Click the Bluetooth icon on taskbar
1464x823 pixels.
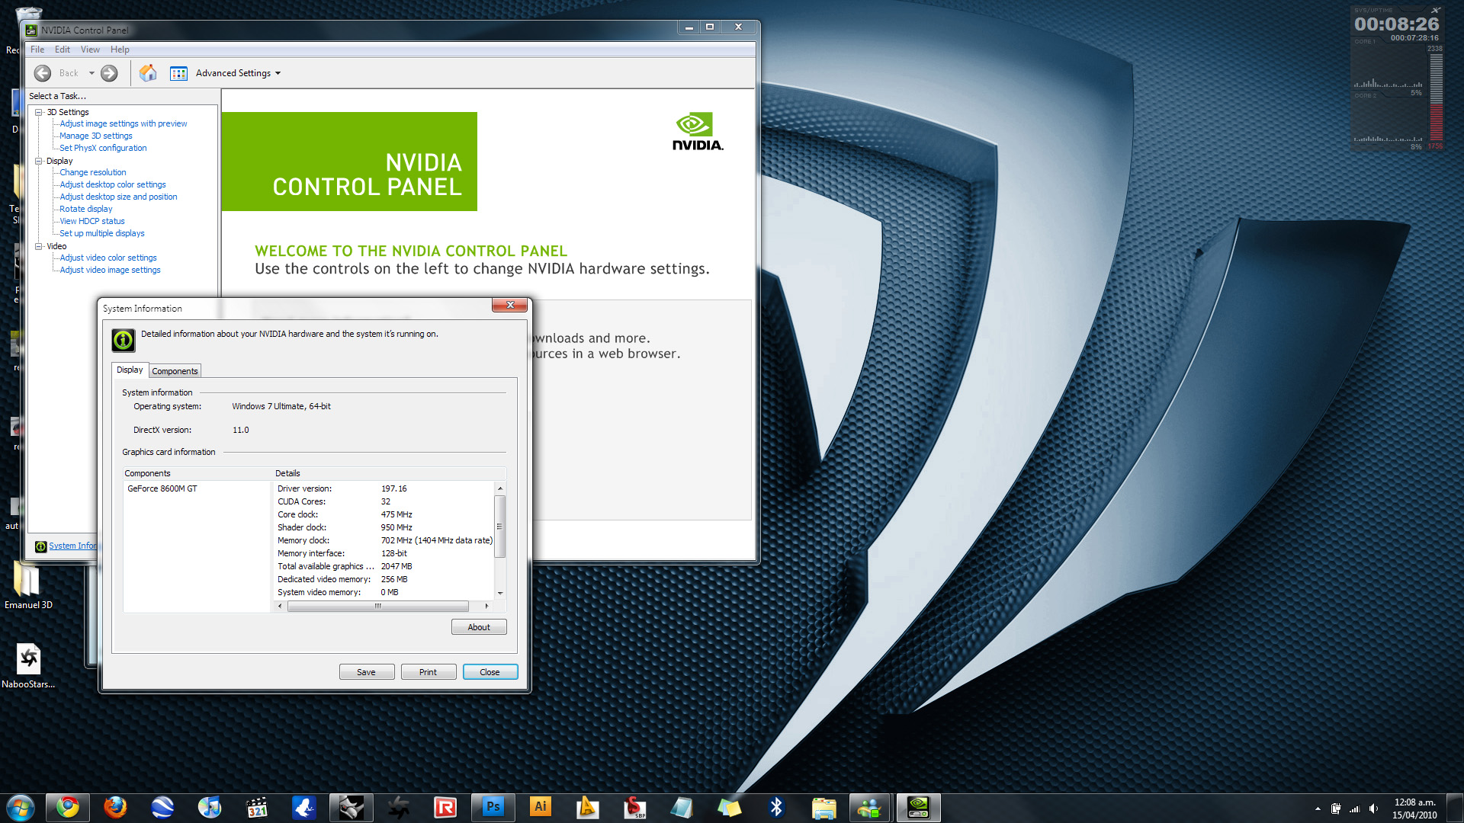coord(776,807)
